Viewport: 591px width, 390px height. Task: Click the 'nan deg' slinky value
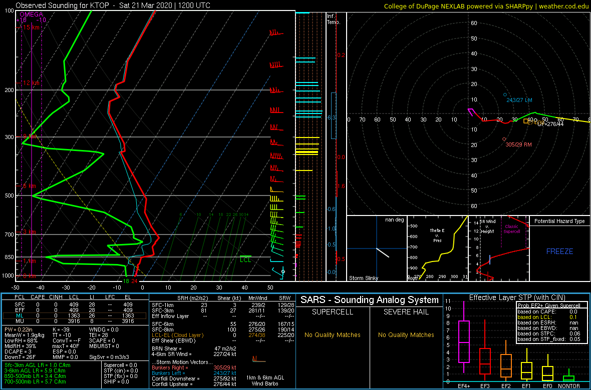394,219
